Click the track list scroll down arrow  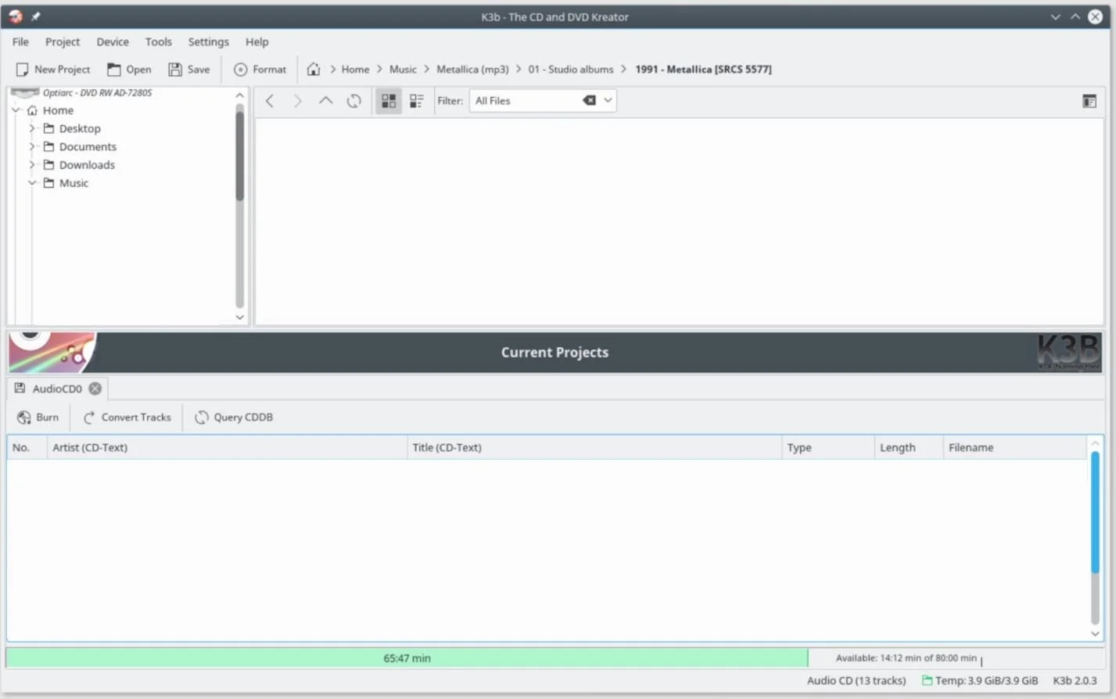click(x=1095, y=634)
